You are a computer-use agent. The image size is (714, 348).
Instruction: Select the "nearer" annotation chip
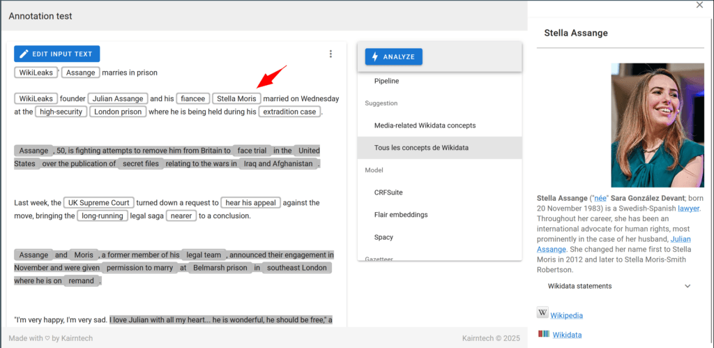tap(181, 216)
